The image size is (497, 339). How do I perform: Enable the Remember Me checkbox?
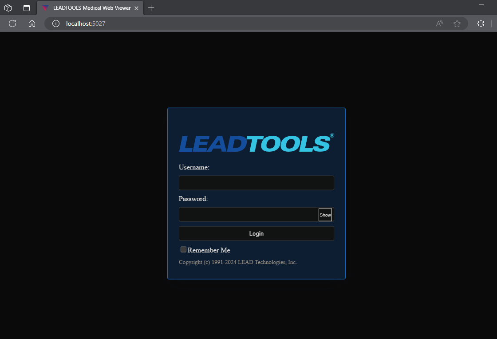(183, 250)
